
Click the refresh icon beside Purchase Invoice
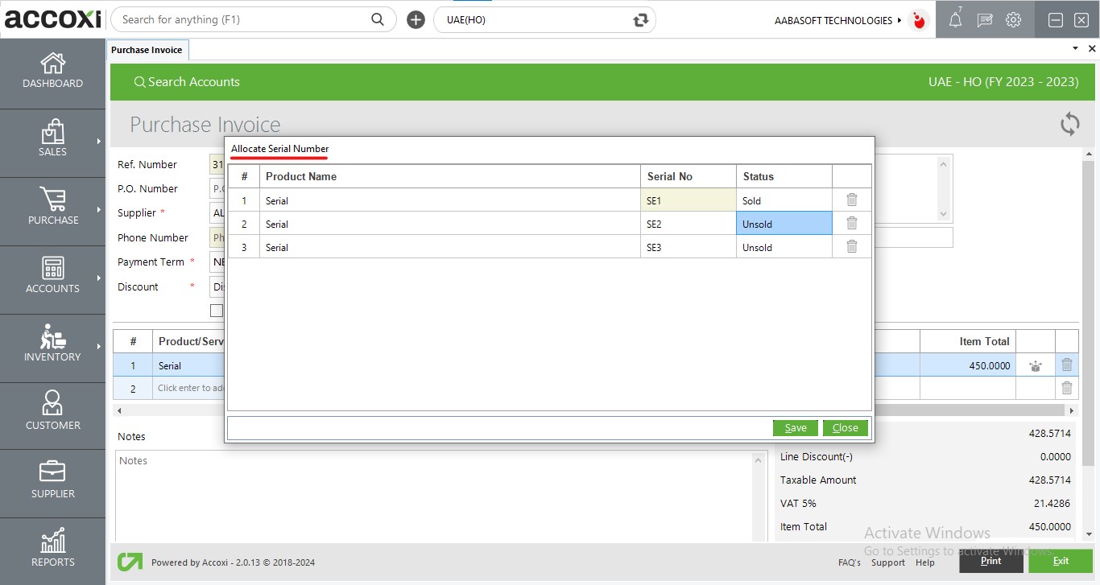[x=1069, y=124]
